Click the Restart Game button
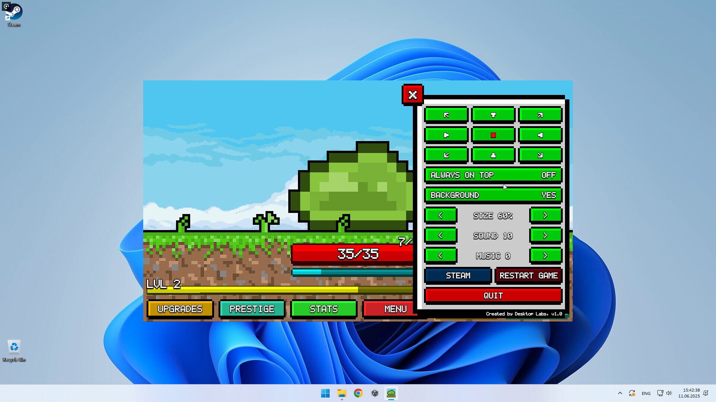Image resolution: width=716 pixels, height=402 pixels. [528, 275]
